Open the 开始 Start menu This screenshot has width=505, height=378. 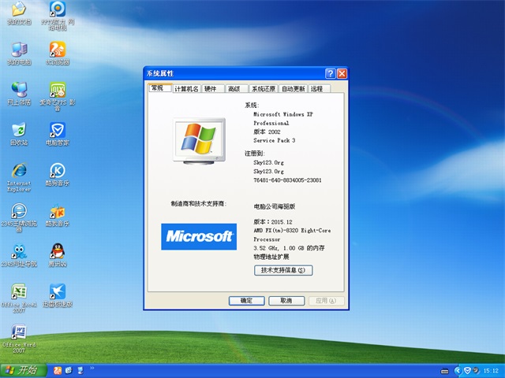tap(22, 370)
